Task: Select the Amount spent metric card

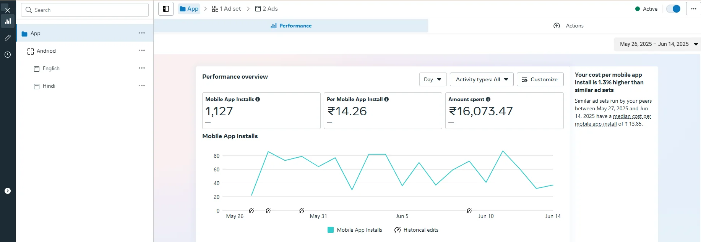Action: coord(505,111)
